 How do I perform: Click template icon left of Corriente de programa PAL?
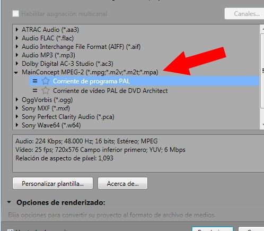(x=35, y=81)
